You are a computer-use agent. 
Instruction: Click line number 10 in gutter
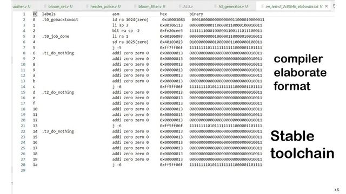click(x=23, y=64)
